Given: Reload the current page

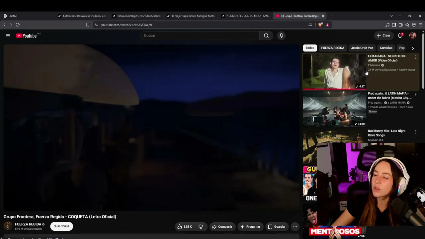Looking at the screenshot, I should [18, 25].
